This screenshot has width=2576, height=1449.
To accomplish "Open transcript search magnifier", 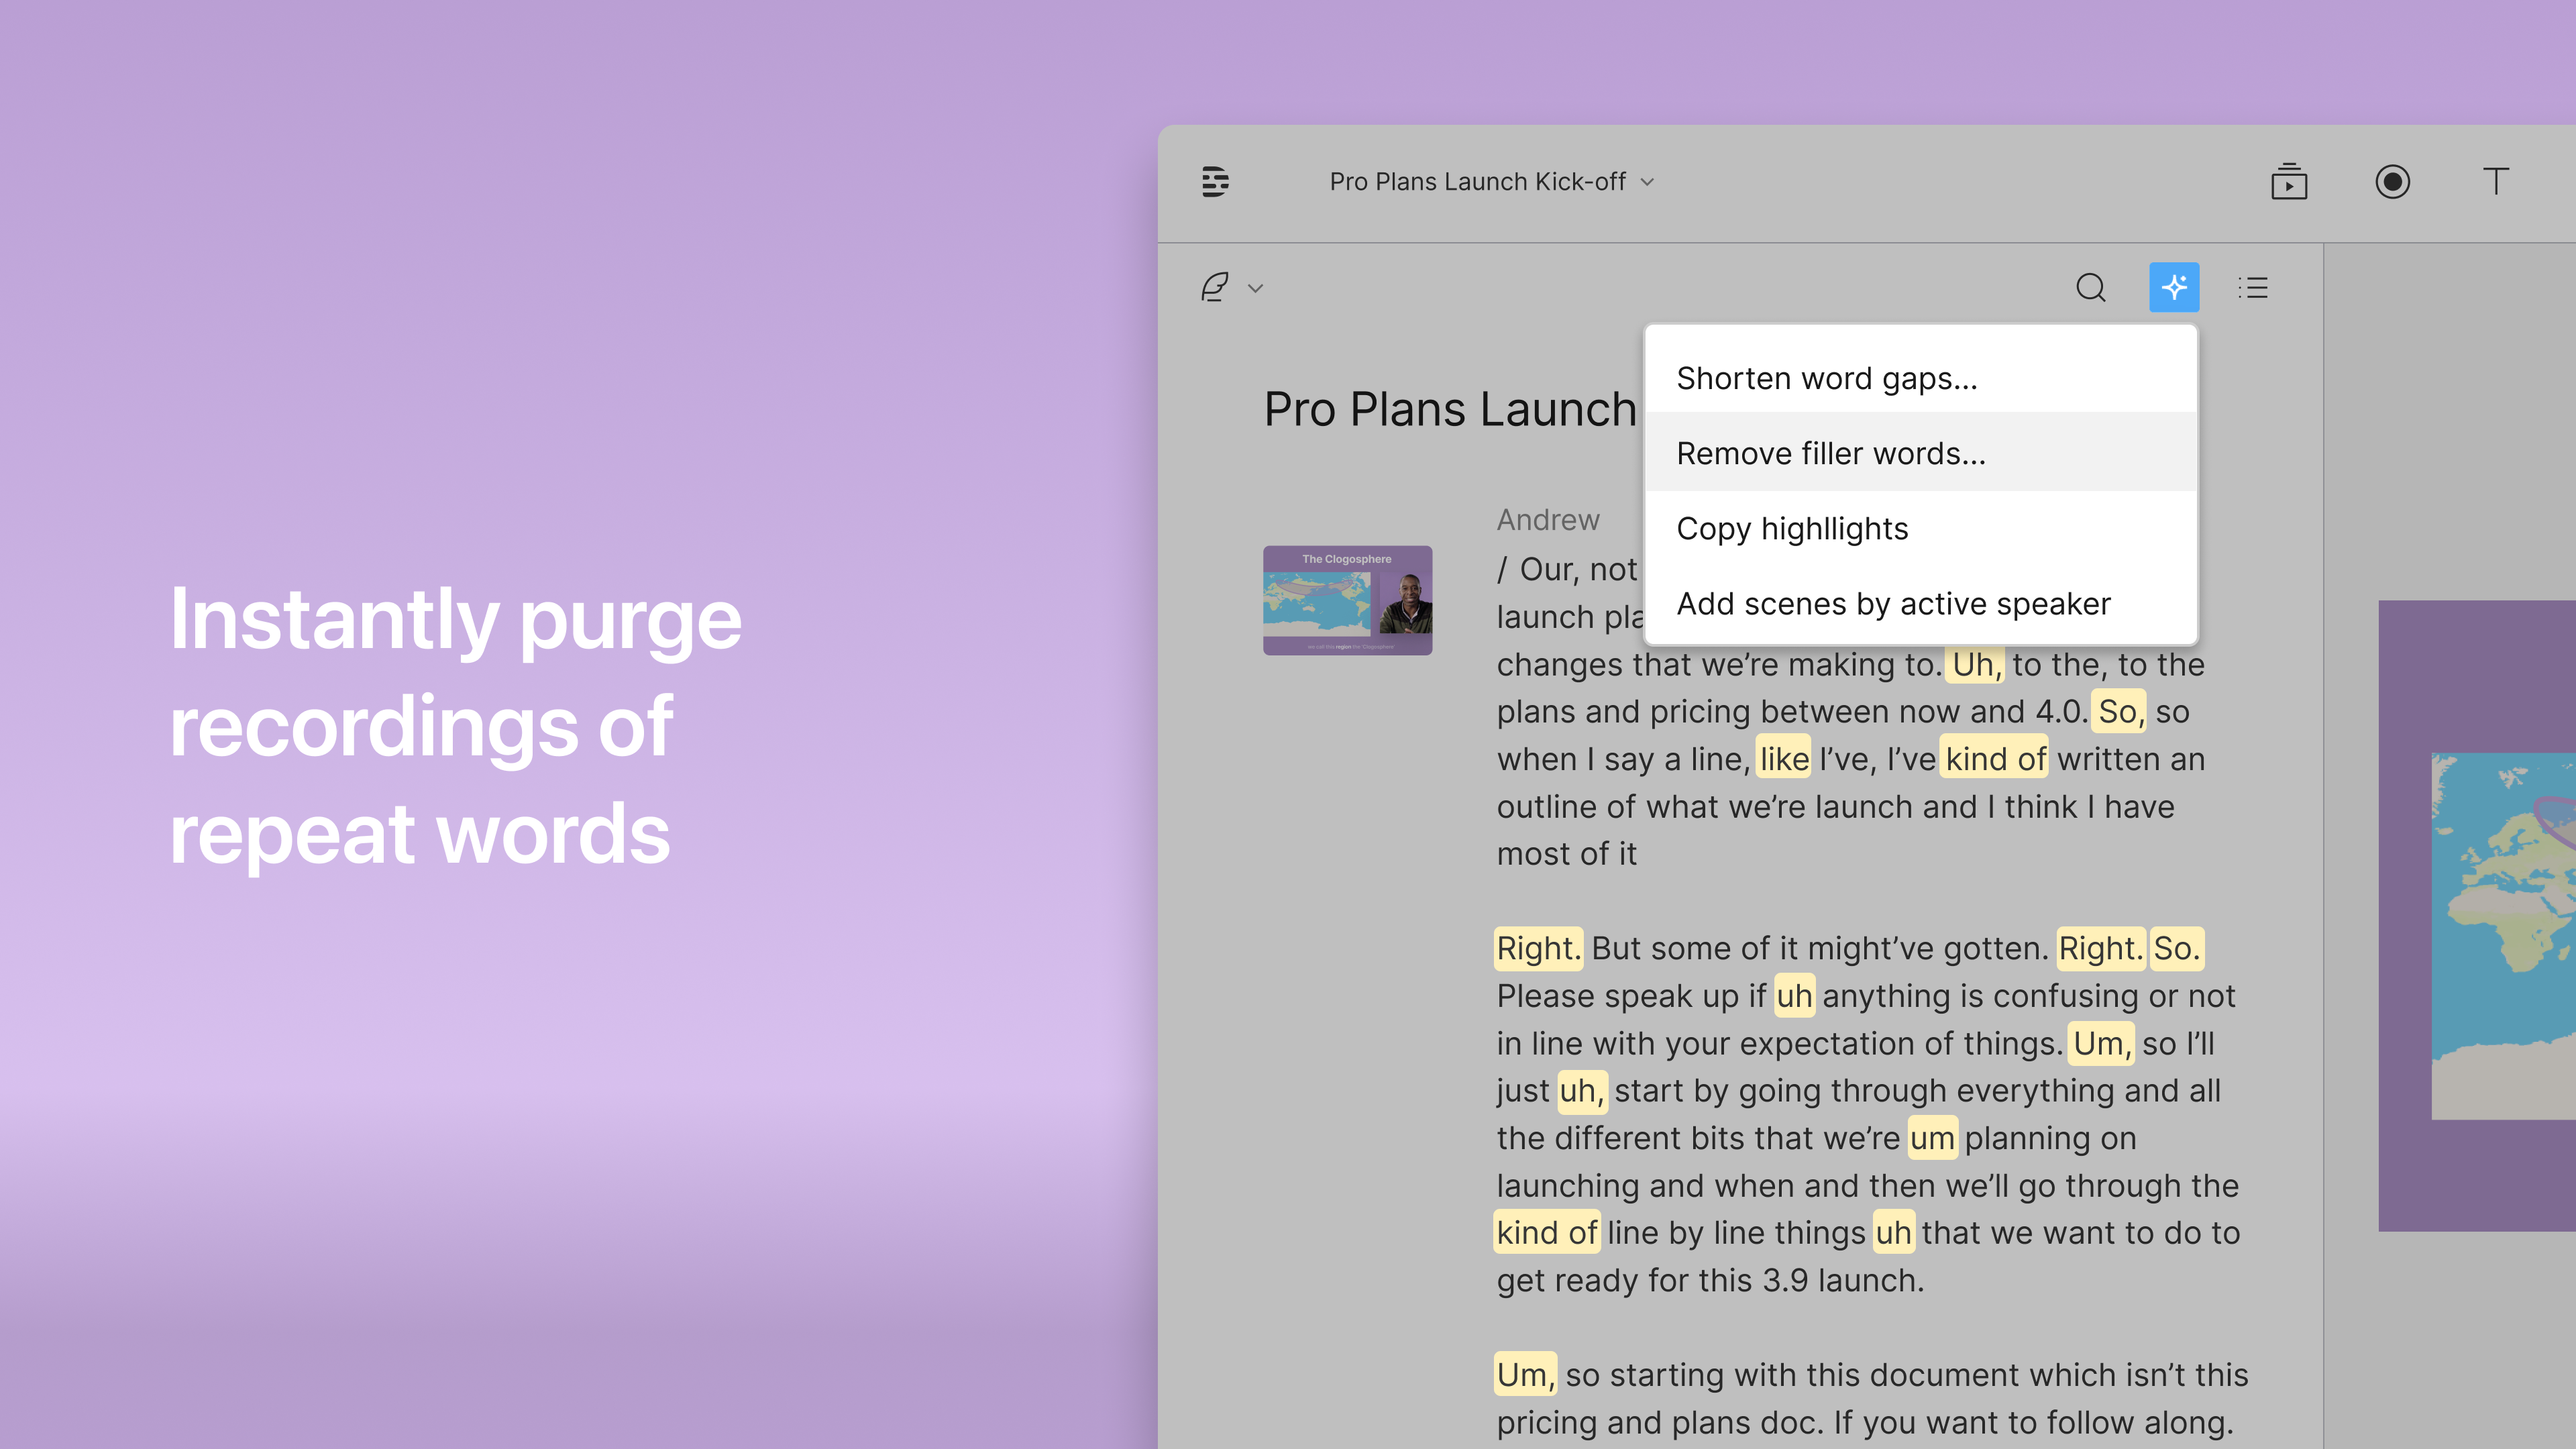I will tap(2090, 288).
